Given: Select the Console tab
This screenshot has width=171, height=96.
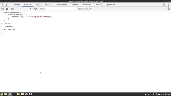Looking at the screenshot, I should click(28, 5).
